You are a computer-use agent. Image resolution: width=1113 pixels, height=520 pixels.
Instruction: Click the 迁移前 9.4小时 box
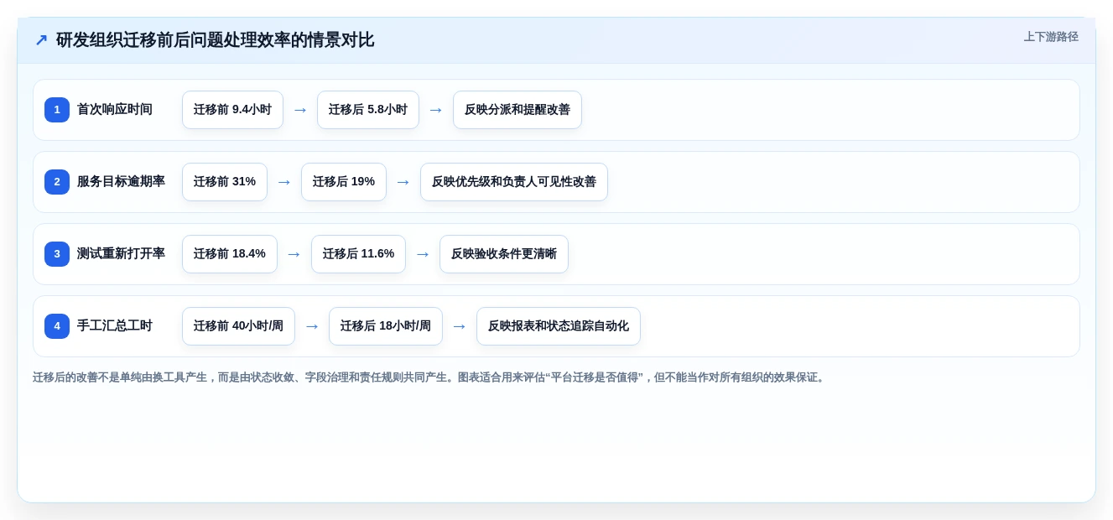click(232, 110)
